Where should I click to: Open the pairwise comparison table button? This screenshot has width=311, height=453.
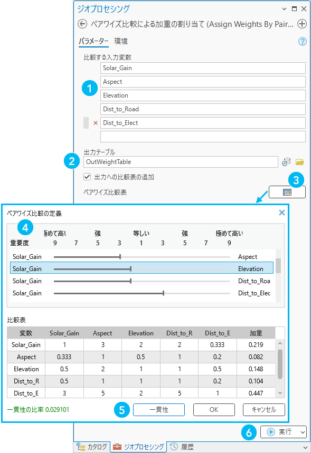[287, 192]
